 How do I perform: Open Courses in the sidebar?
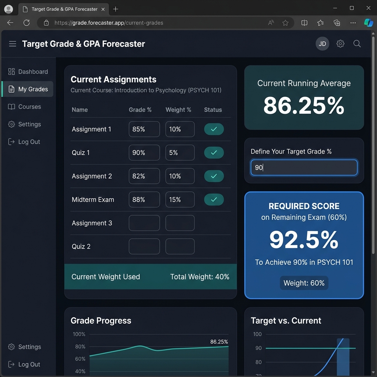[x=25, y=106]
